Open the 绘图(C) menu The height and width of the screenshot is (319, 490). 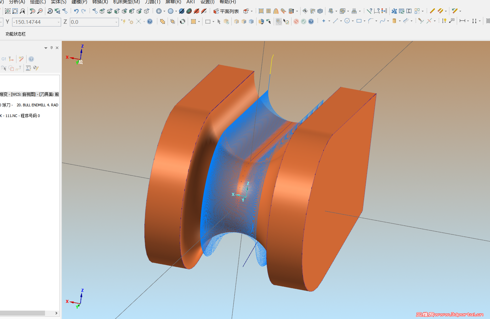coord(38,2)
